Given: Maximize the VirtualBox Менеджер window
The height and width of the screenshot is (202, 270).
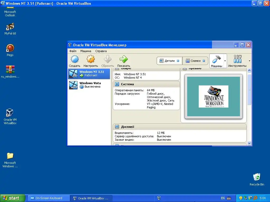Looking at the screenshot, I should pos(242,45).
